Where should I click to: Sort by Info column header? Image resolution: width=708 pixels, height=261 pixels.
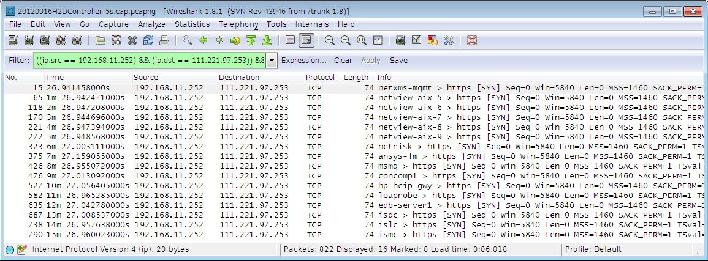pyautogui.click(x=539, y=78)
